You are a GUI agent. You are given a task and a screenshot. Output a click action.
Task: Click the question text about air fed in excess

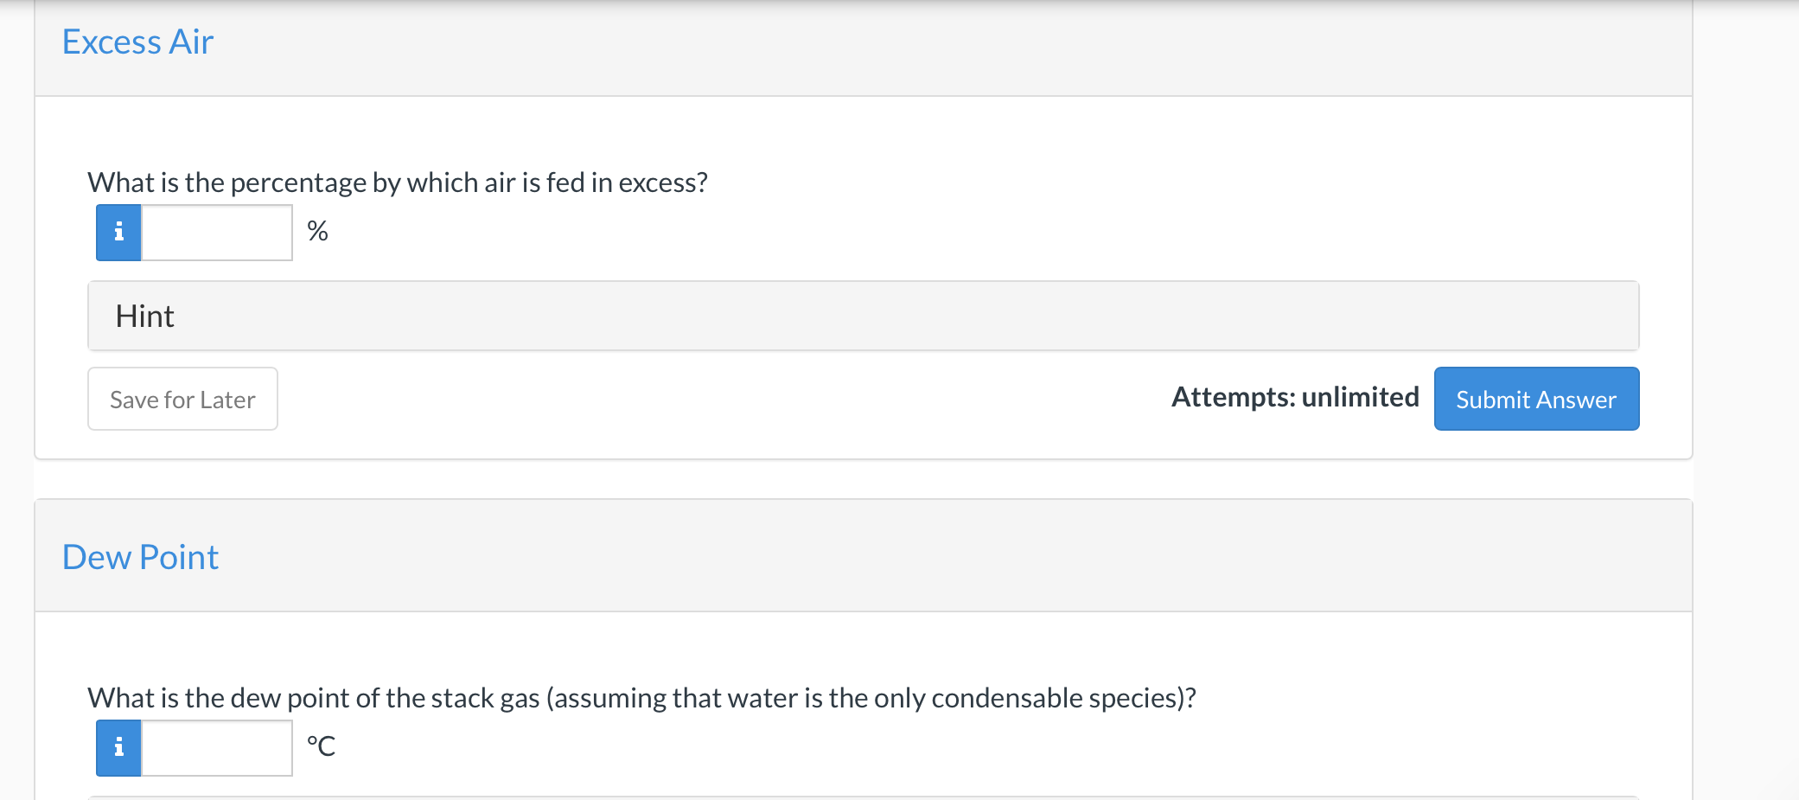coord(398,182)
